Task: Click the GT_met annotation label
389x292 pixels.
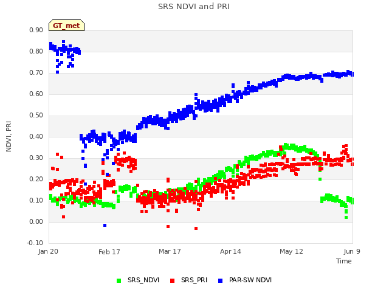Action: pos(66,26)
